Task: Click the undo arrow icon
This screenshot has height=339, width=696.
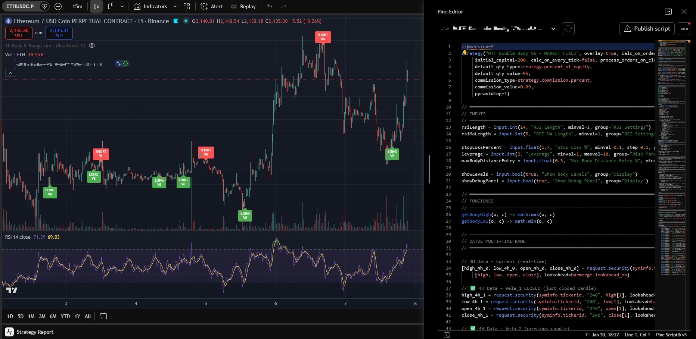Action: pyautogui.click(x=270, y=6)
